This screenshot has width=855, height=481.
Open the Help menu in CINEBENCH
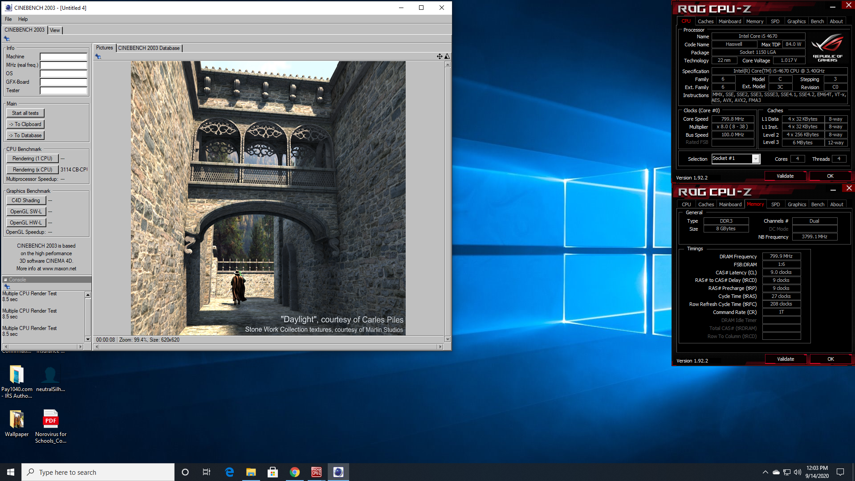click(x=23, y=19)
